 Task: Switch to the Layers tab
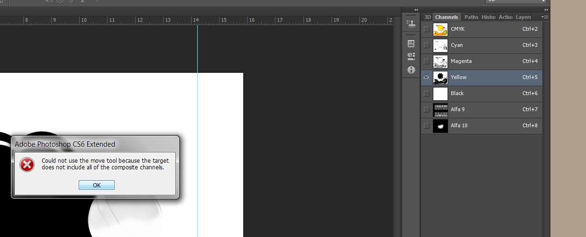pos(523,17)
